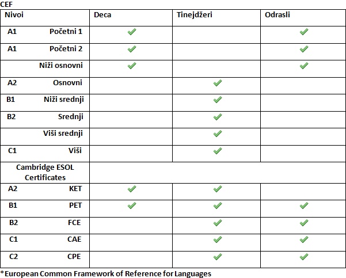The height and width of the screenshot is (278, 346).
Task: Select the Nivoi column header
Action: (x=14, y=15)
